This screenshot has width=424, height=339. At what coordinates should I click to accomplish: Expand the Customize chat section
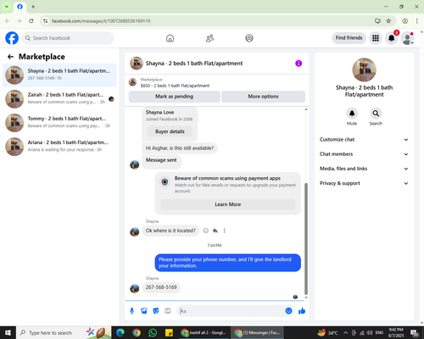coord(364,140)
